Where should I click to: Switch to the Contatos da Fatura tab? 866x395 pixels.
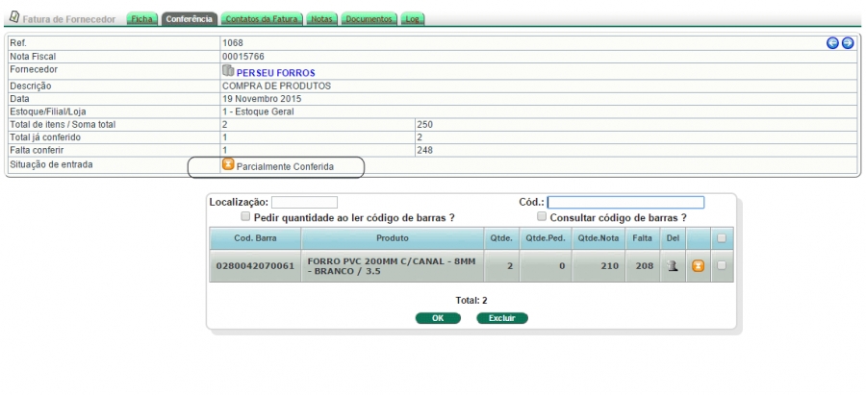261,19
